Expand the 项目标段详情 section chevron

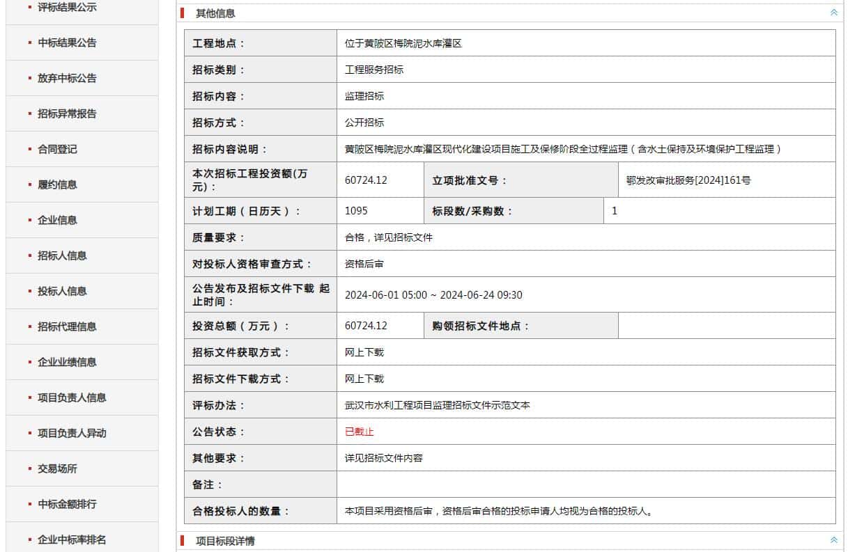833,540
